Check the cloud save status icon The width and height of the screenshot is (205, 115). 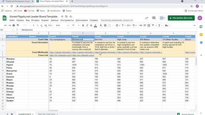click(x=71, y=17)
